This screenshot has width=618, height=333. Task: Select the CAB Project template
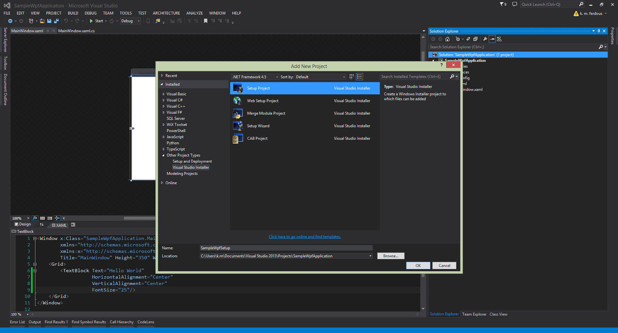[305, 138]
